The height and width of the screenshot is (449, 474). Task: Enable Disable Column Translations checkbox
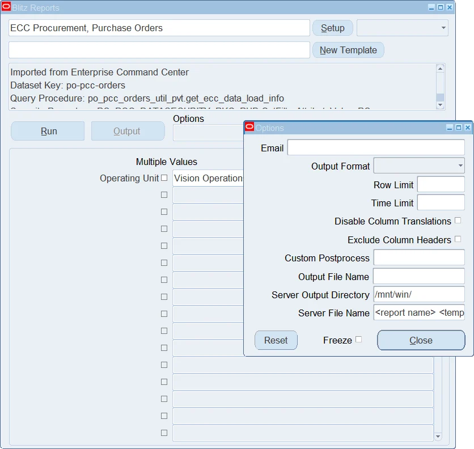tap(458, 221)
